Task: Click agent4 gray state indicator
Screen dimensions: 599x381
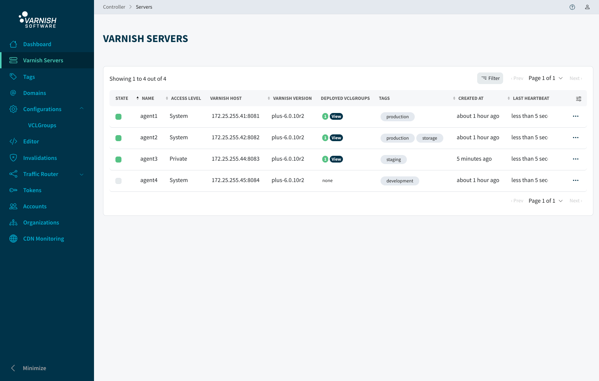Action: click(118, 181)
